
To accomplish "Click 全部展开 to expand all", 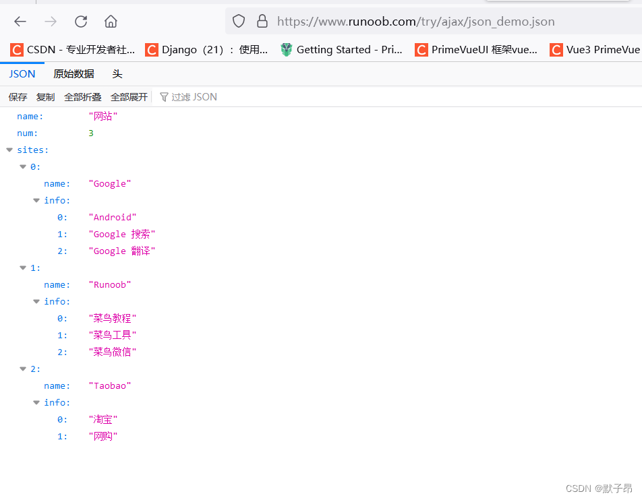I will tap(129, 97).
